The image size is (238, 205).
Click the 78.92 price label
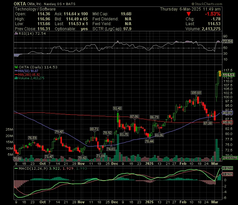pos(107,133)
